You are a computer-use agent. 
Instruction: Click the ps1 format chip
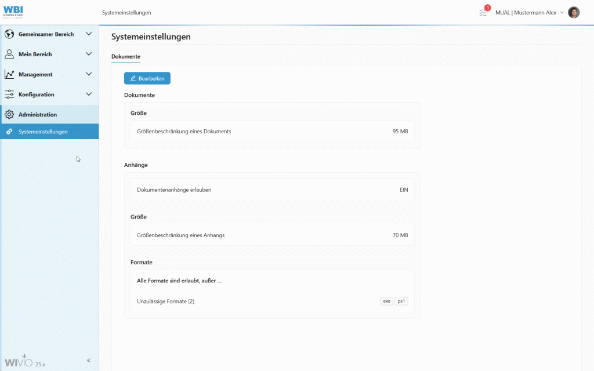pos(401,301)
